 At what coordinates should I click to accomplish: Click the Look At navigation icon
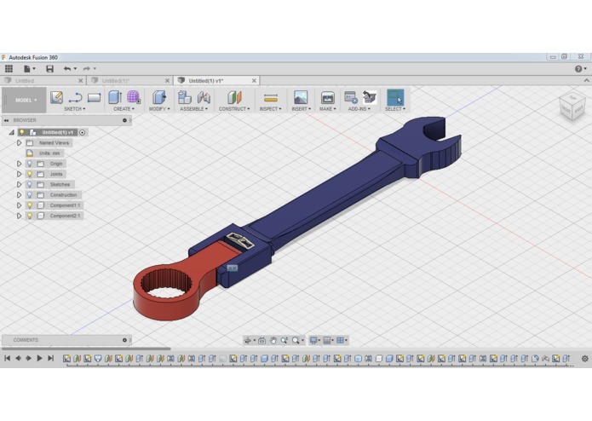coord(262,341)
